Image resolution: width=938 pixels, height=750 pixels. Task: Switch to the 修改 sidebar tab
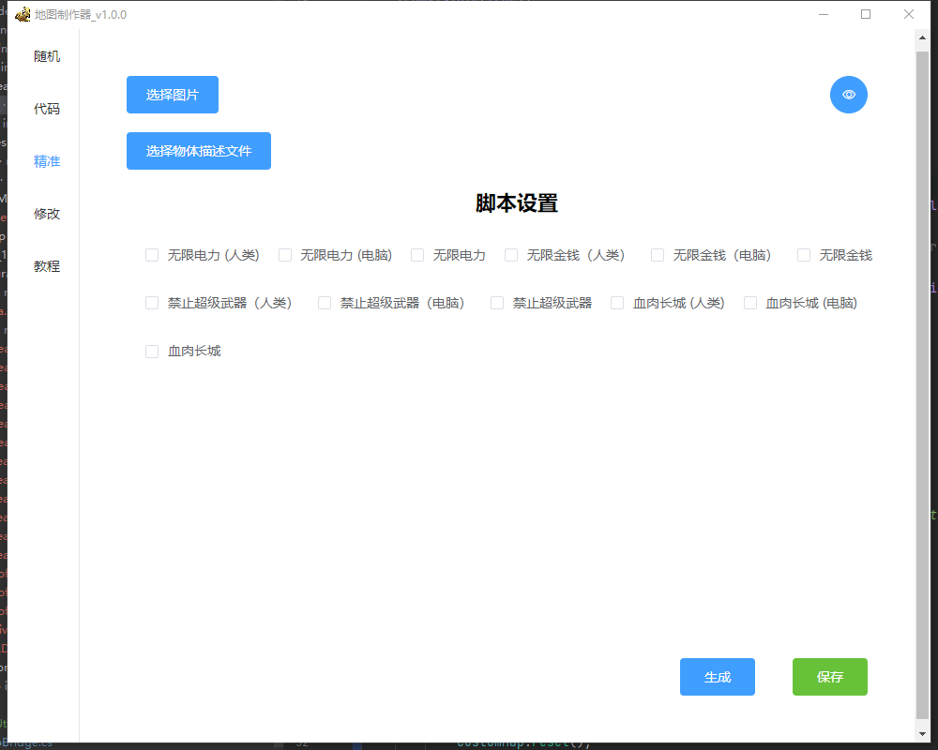(47, 213)
